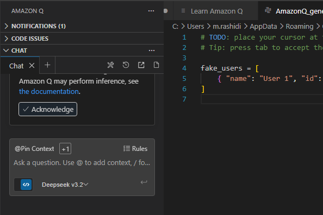Open the Chat section more actions menu
Viewport: 323px width, 215px height.
coord(152,50)
